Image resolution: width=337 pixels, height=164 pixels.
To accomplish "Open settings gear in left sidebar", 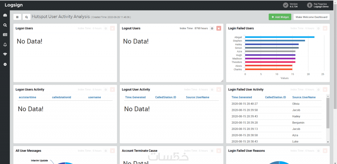I will click(5, 64).
